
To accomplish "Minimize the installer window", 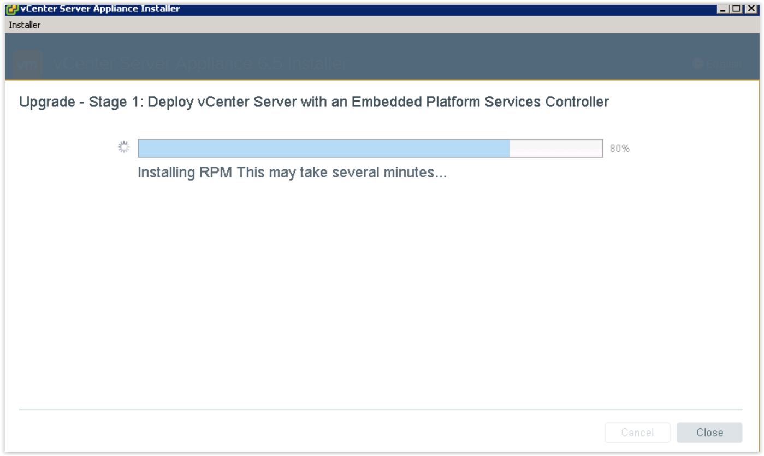I will pos(724,9).
